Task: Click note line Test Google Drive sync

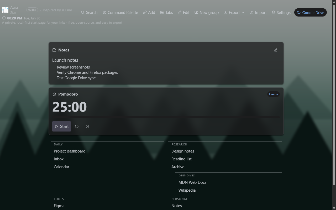Action: [76, 78]
